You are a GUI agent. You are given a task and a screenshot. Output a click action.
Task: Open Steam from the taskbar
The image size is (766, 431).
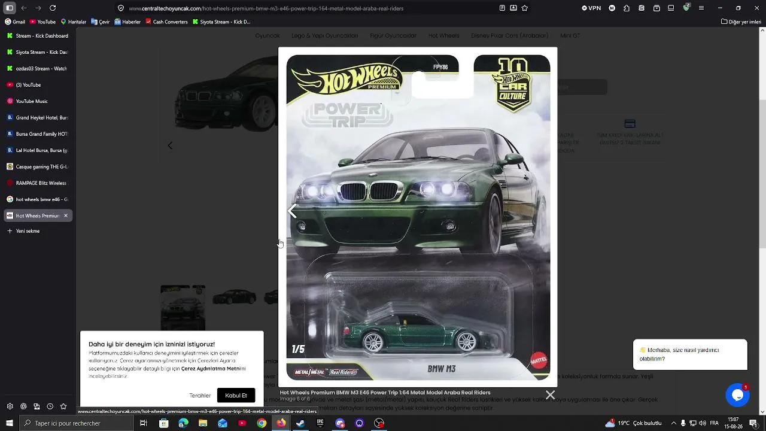click(x=300, y=423)
